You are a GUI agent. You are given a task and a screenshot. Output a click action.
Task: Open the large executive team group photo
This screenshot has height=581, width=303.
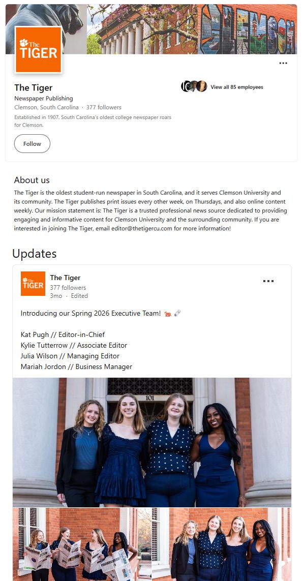pyautogui.click(x=152, y=442)
